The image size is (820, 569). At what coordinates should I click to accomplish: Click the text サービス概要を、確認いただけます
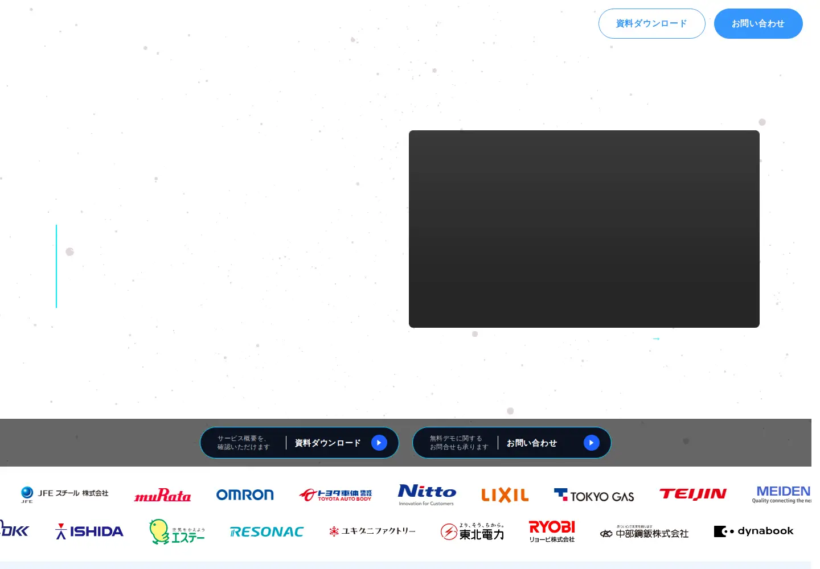coord(243,443)
